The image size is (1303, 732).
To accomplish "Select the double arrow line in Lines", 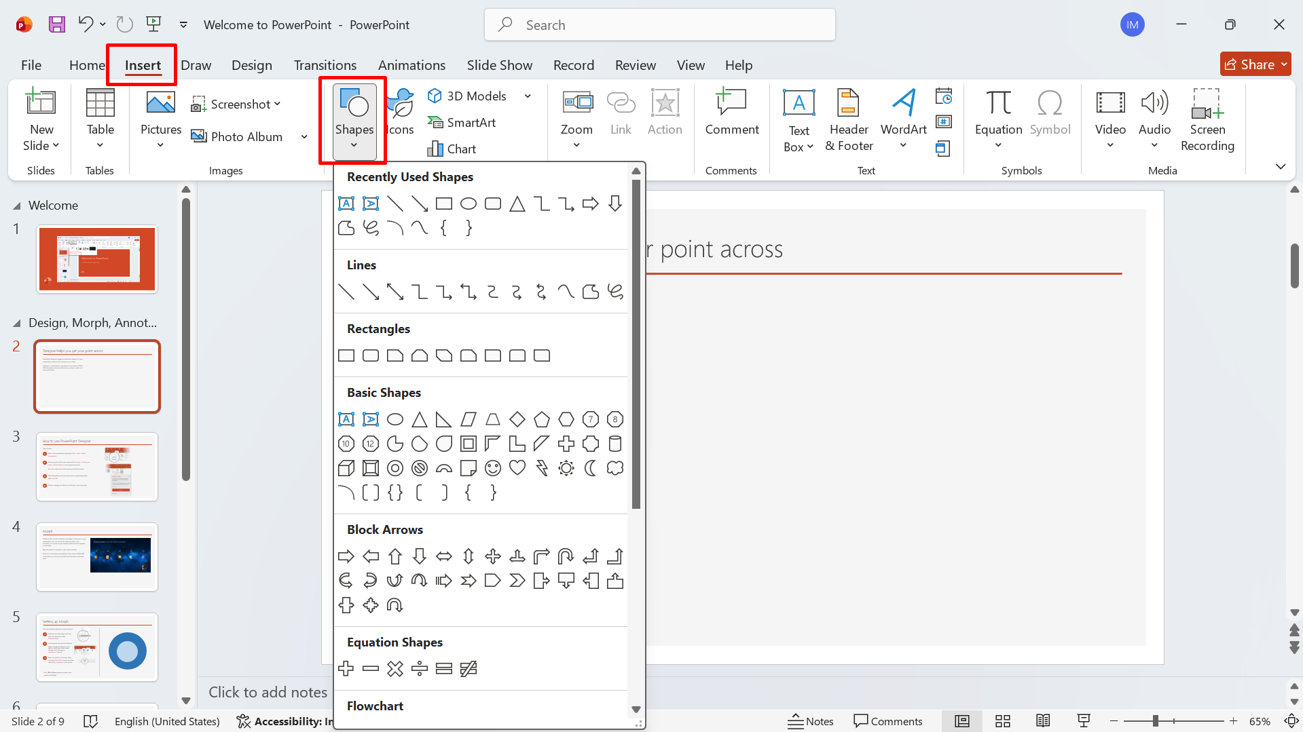I will (x=395, y=292).
